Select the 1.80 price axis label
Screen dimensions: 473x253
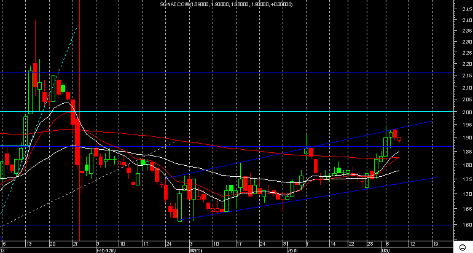(x=467, y=165)
